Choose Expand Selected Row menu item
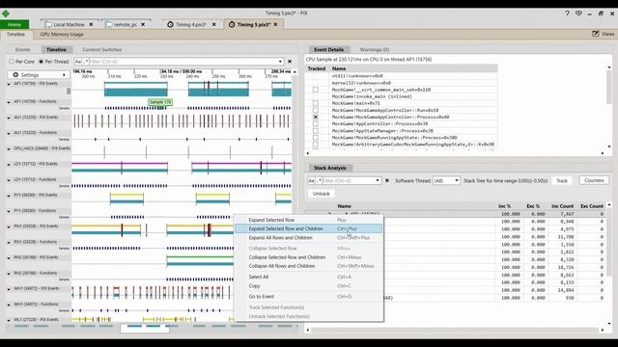This screenshot has height=347, width=618. (x=308, y=220)
